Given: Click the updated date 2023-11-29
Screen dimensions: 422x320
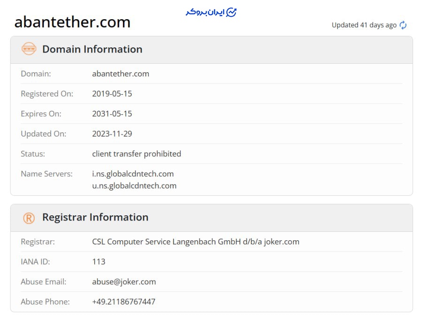Looking at the screenshot, I should 112,134.
